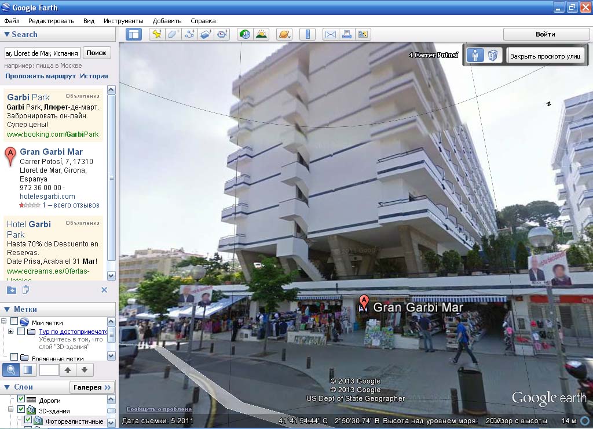Open the Hotel Garbi Park ad title
The width and height of the screenshot is (593, 429).
point(29,230)
